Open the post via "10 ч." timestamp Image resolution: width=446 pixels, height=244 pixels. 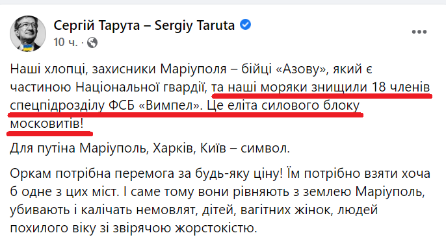point(66,43)
